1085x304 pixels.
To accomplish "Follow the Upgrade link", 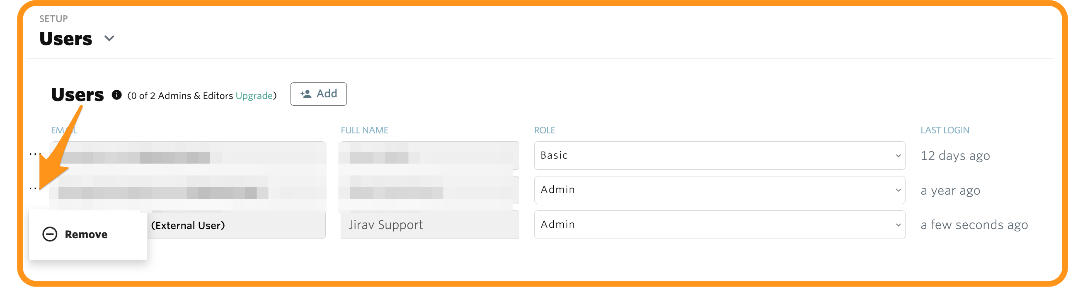I will tap(254, 96).
